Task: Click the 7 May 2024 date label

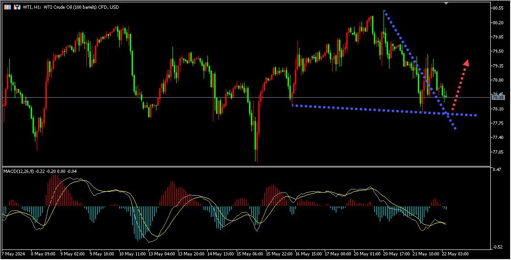Action: (15, 253)
